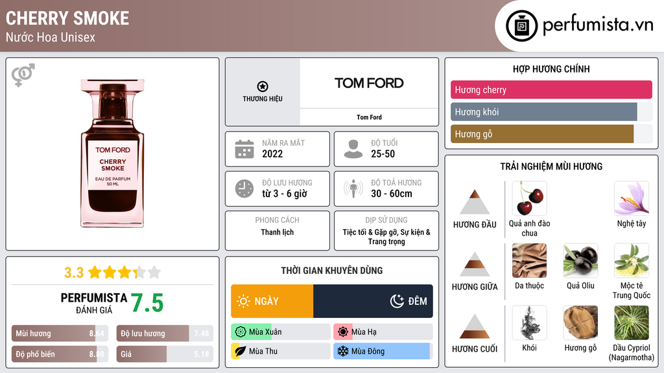
Task: Select the Mùa Đông season bar
Action: pos(383,351)
